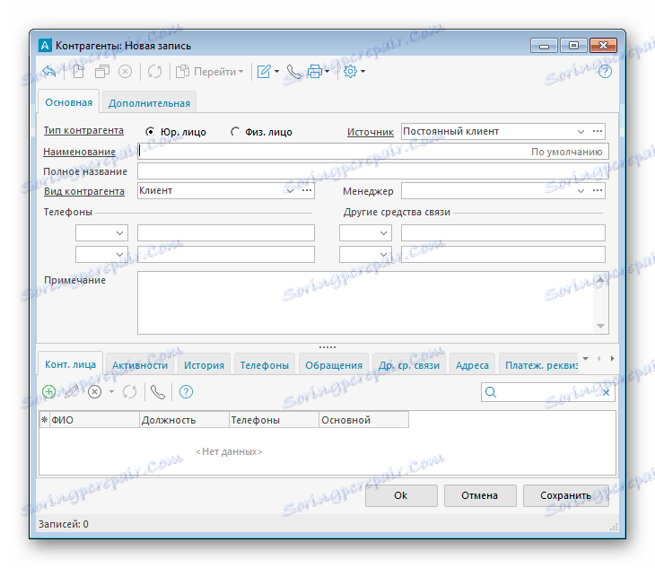Click the circled X delete icon in top toolbar
Screen dimensions: 655x568
click(x=125, y=72)
